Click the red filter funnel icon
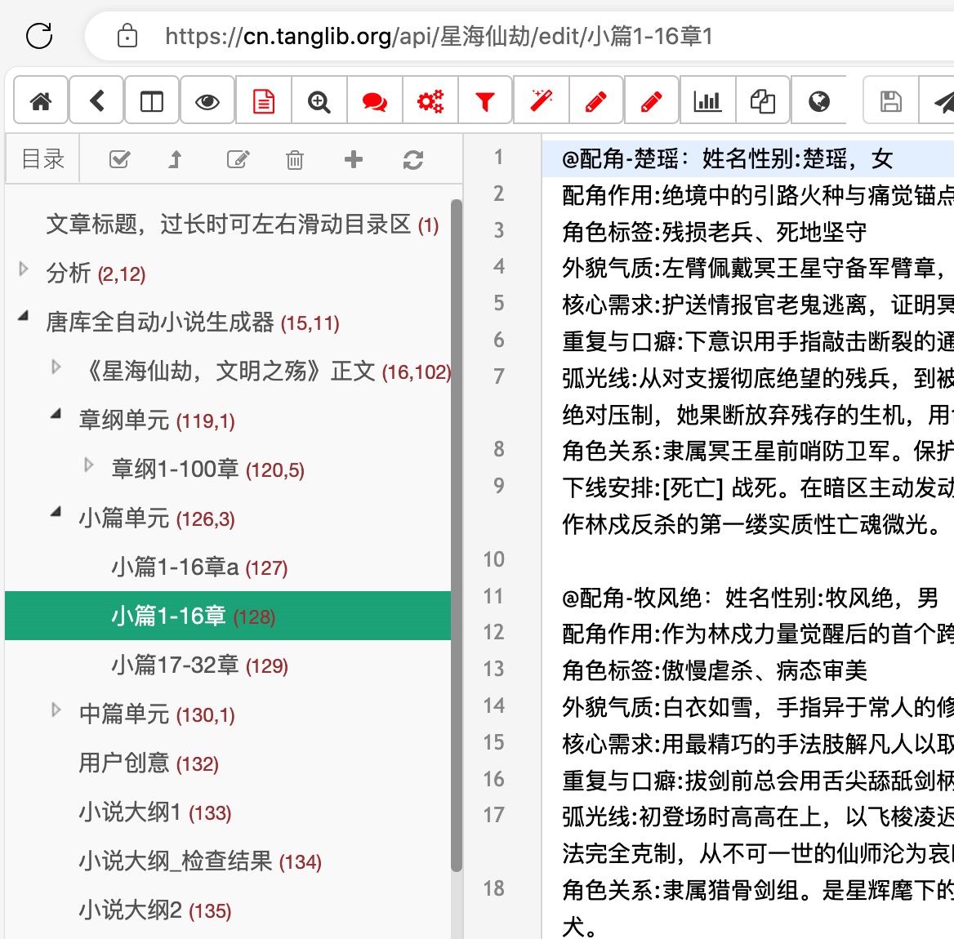 click(x=485, y=101)
